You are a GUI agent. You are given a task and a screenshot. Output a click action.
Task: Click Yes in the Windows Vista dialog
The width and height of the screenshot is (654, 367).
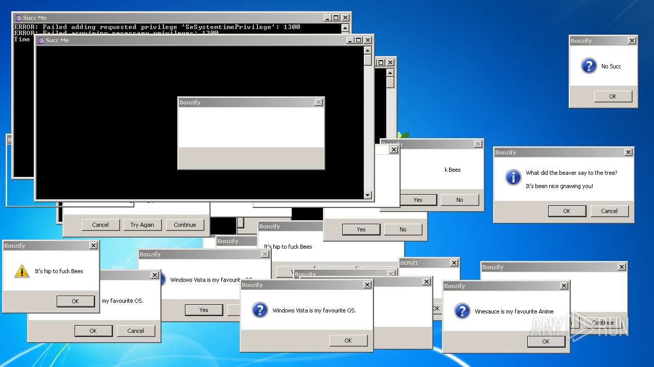click(x=204, y=310)
